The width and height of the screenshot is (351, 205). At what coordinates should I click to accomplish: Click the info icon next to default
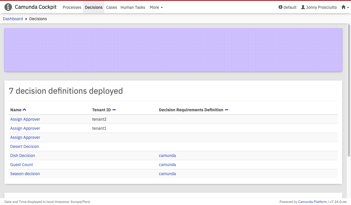tap(280, 7)
